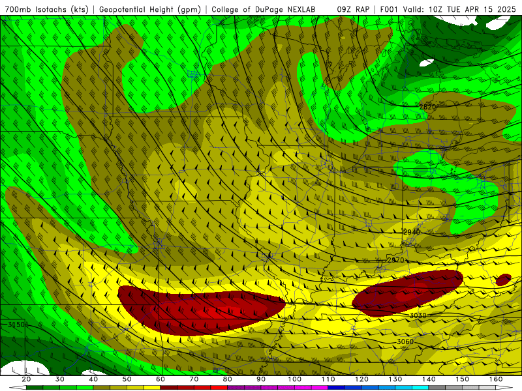522x391 pixels.
Task: Click the 3150 height contour label
Action: [x=16, y=325]
